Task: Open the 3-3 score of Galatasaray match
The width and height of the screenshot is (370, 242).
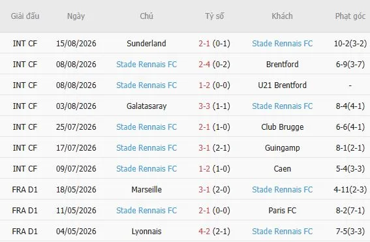Action: click(x=204, y=106)
